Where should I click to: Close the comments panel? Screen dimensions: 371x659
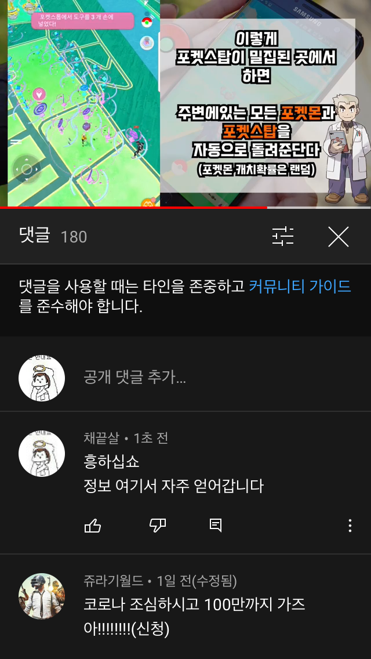point(338,237)
